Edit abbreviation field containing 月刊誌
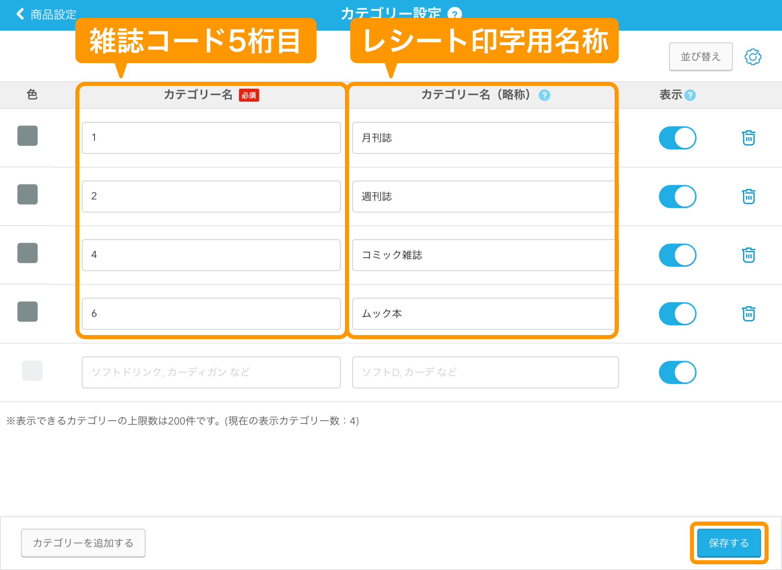 coord(485,138)
